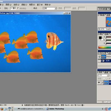Click the black foreground color swatch
Image resolution: width=111 pixels, height=111 pixels.
[100, 38]
